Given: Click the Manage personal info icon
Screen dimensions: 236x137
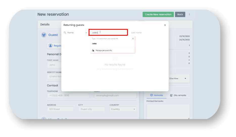Looking at the screenshot, I should coord(93,50).
